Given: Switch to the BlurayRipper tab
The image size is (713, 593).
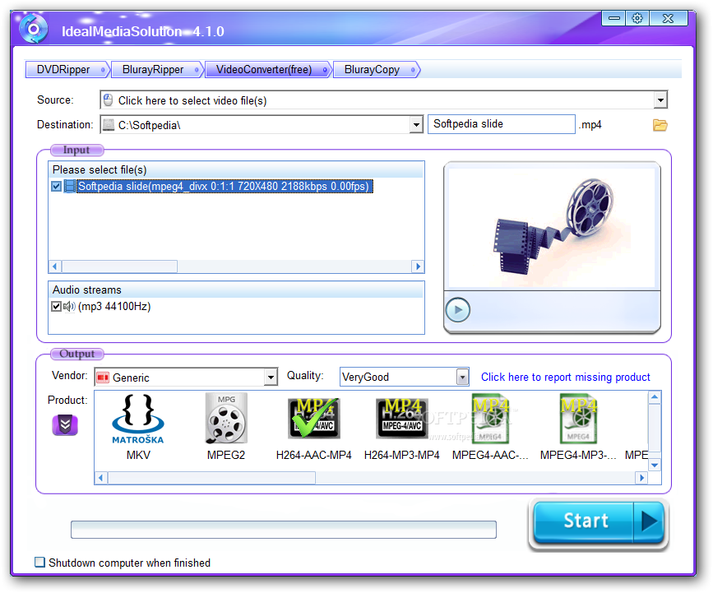Looking at the screenshot, I should [x=156, y=70].
